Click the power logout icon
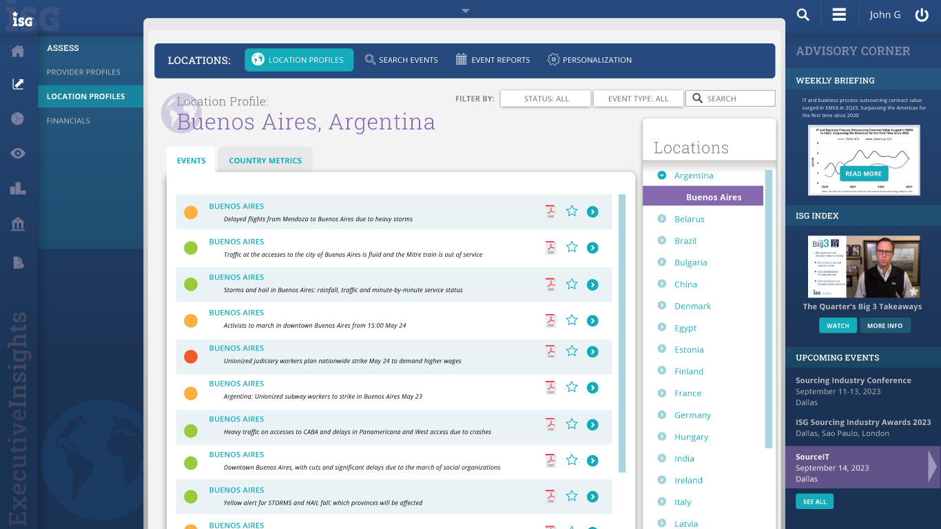941x529 pixels. (922, 14)
